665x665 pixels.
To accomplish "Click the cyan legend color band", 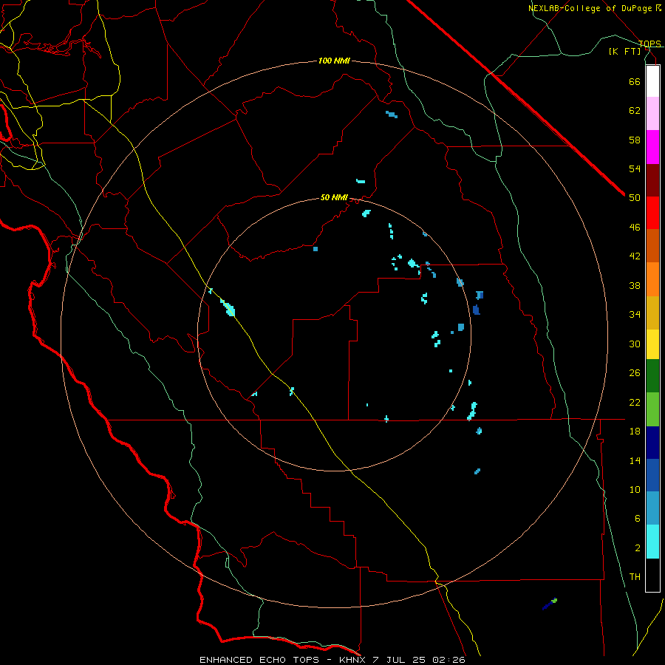I will 652,542.
